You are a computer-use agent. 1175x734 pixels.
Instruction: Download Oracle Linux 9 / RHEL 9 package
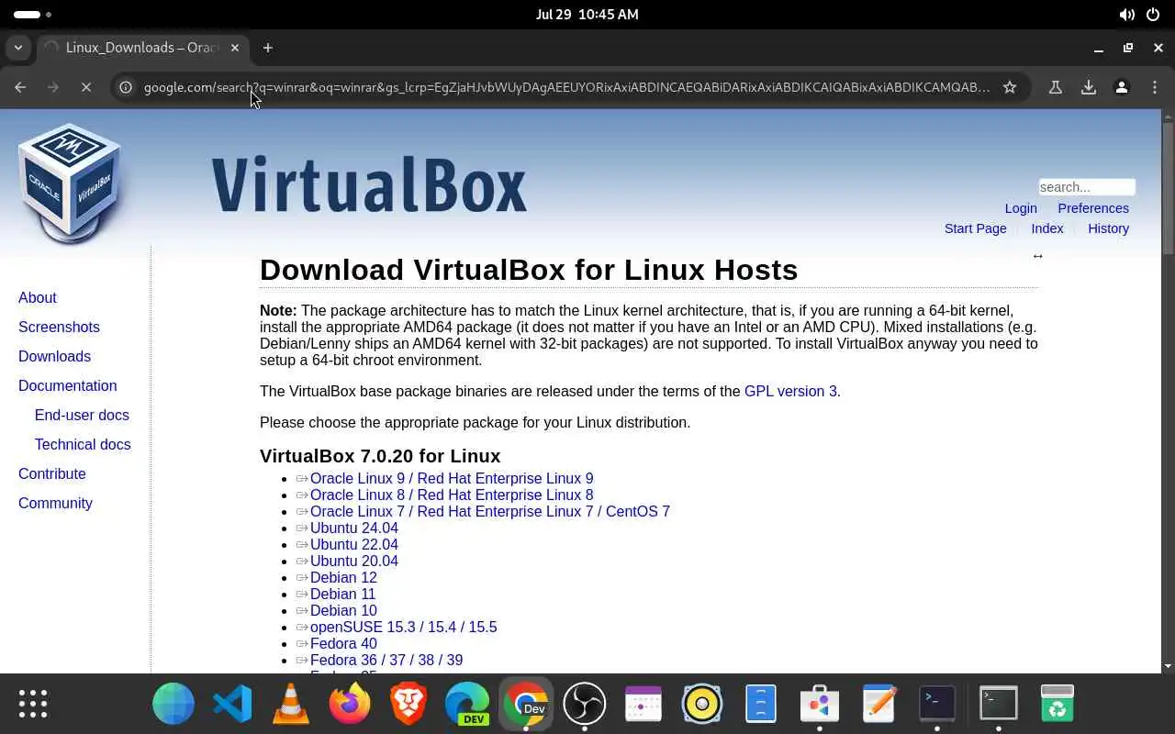(452, 478)
